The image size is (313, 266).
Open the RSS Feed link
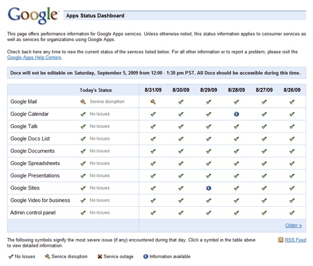click(x=295, y=240)
